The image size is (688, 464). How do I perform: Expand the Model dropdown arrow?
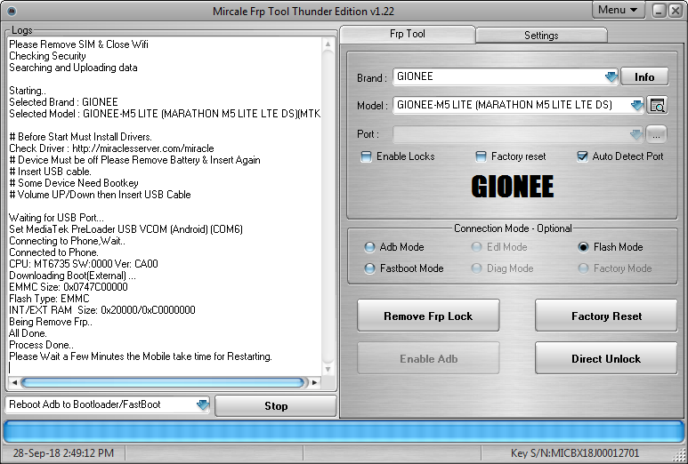pyautogui.click(x=636, y=105)
